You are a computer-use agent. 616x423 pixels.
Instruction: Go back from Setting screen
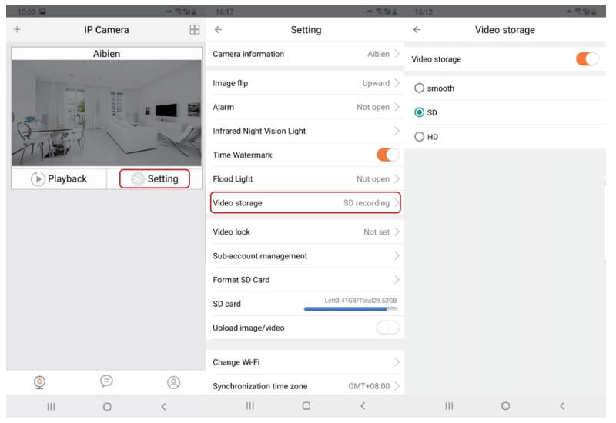tap(218, 29)
